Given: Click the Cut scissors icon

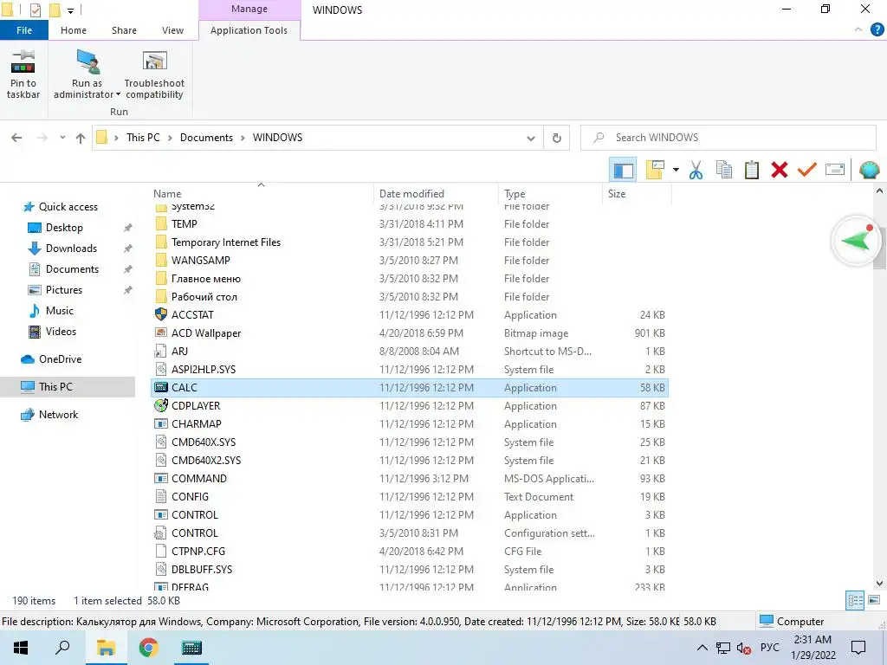Looking at the screenshot, I should (696, 170).
